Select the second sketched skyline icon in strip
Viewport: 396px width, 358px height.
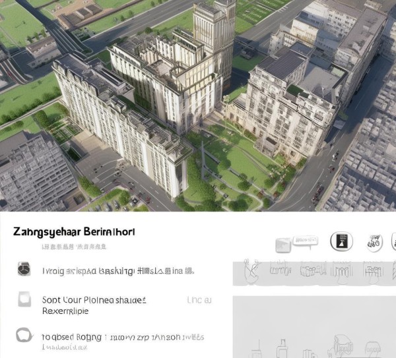click(280, 270)
